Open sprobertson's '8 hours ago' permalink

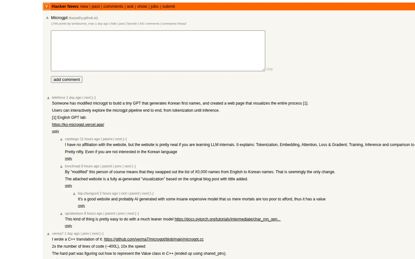click(93, 213)
